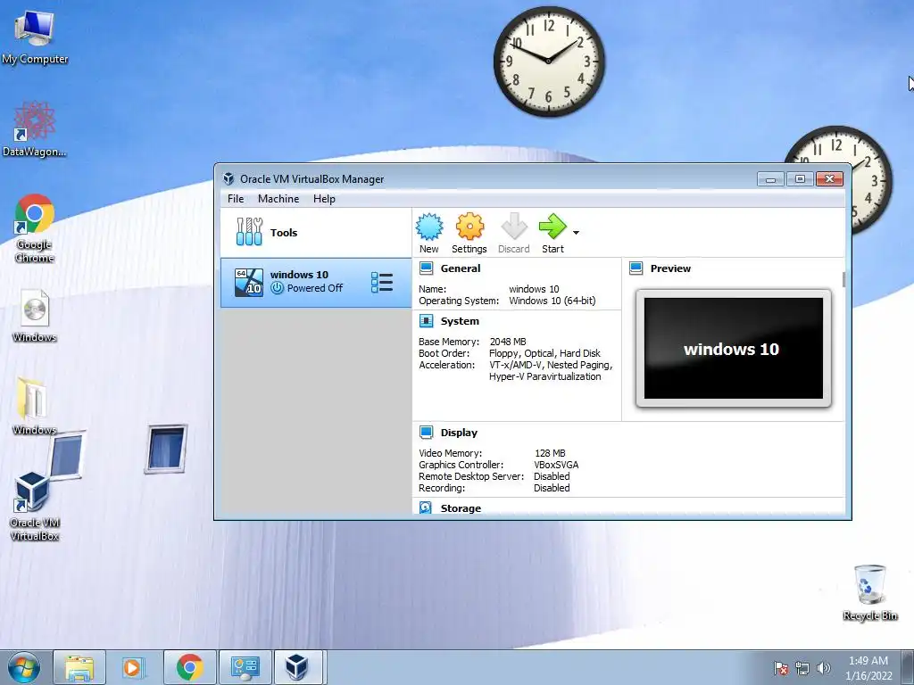This screenshot has height=685, width=914.
Task: Click the General section icon
Action: 426,268
